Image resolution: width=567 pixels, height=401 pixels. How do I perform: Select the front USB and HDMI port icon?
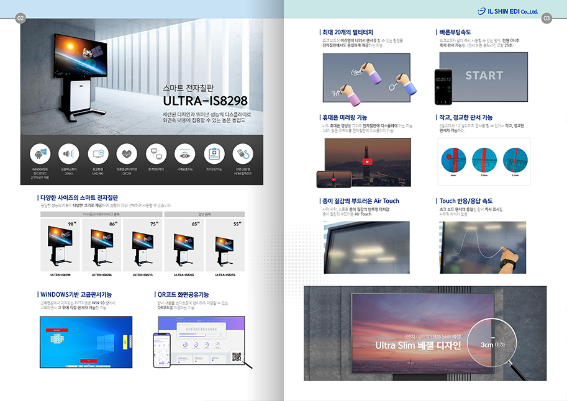pyautogui.click(x=243, y=153)
